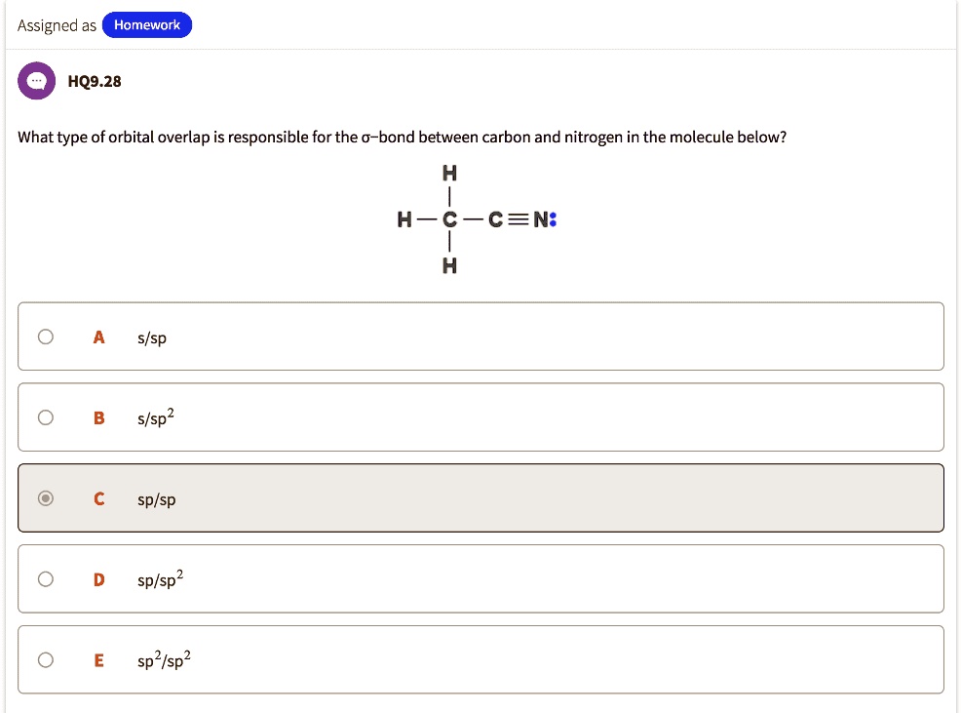This screenshot has height=713, width=961.
Task: Click the answer row labeled A s/sp
Action: [480, 336]
